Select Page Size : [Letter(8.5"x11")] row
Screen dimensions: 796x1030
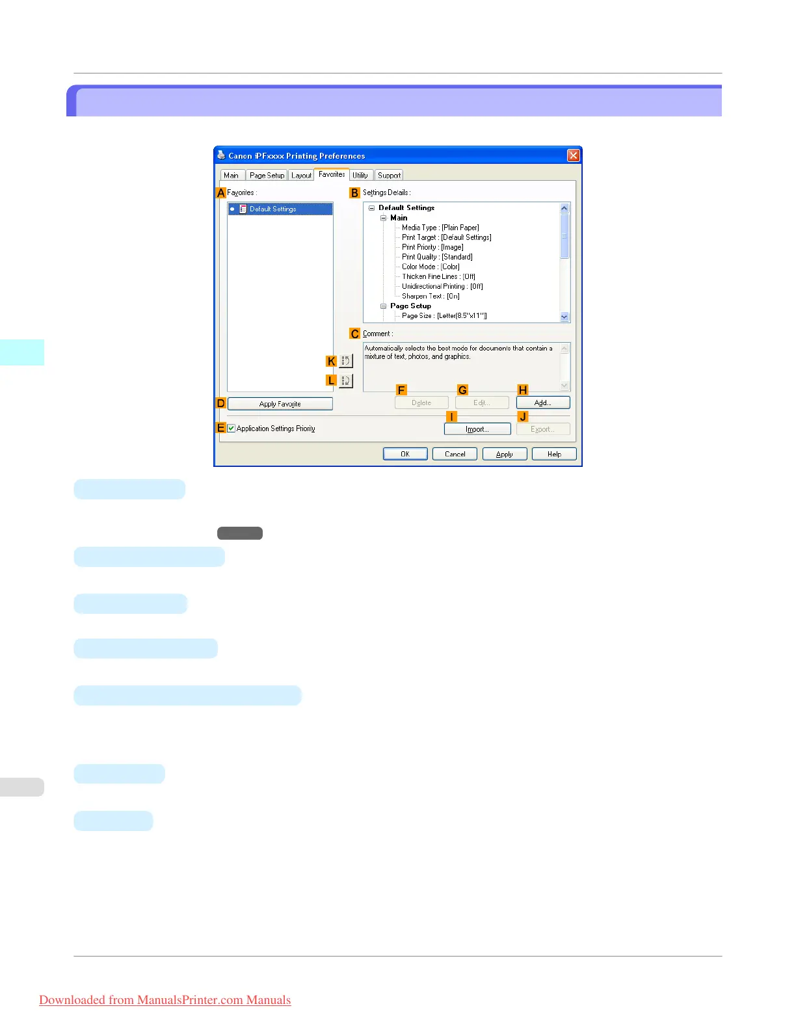444,315
